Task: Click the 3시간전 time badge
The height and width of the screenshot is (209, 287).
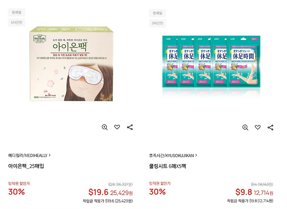Action: click(x=157, y=23)
